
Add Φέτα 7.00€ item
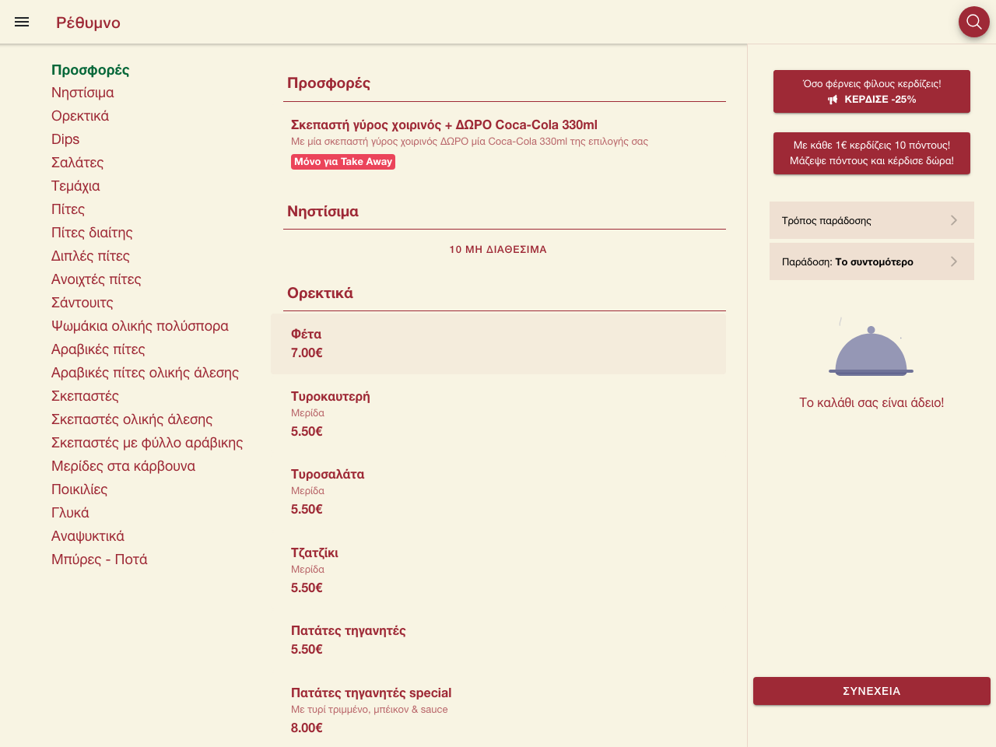(x=498, y=343)
